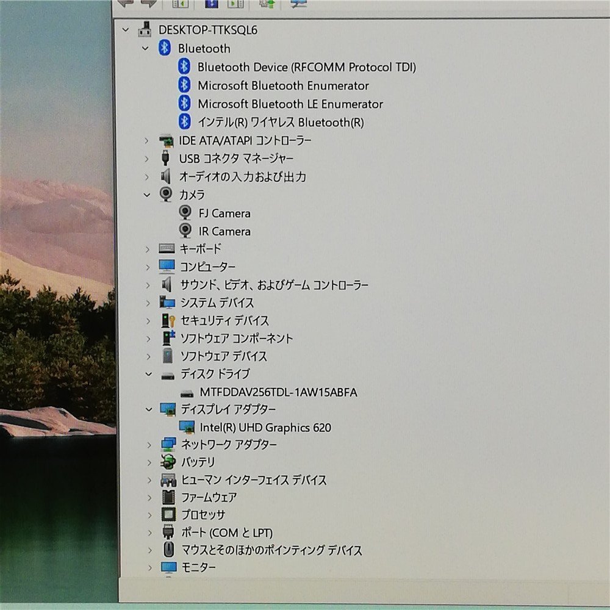This screenshot has height=610, width=610.
Task: Click the IR Camera webcam icon
Action: click(185, 231)
